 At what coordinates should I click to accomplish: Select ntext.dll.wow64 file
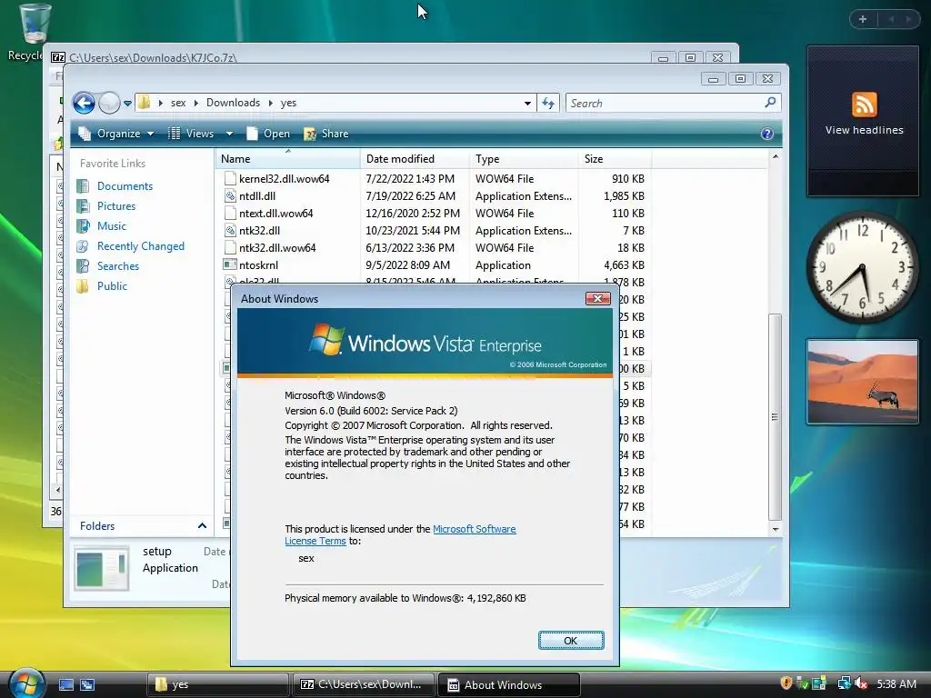tap(275, 213)
